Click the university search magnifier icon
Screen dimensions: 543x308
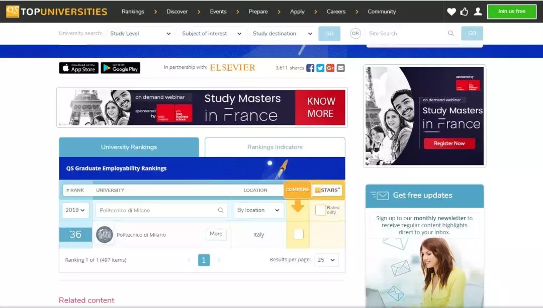pyautogui.click(x=221, y=210)
